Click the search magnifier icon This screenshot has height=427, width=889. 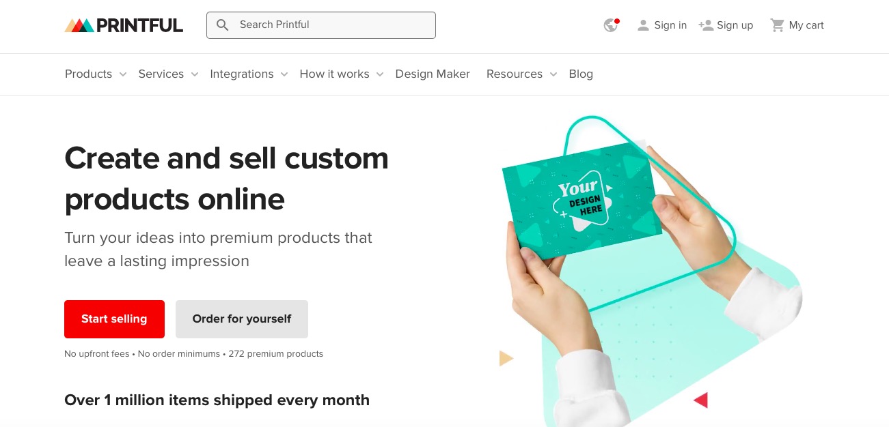tap(223, 25)
